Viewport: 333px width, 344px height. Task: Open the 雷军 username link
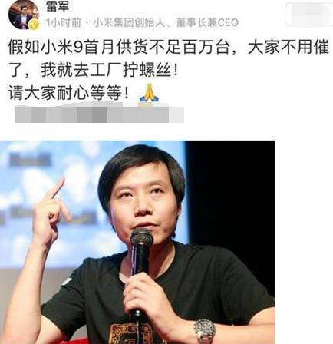pos(58,7)
